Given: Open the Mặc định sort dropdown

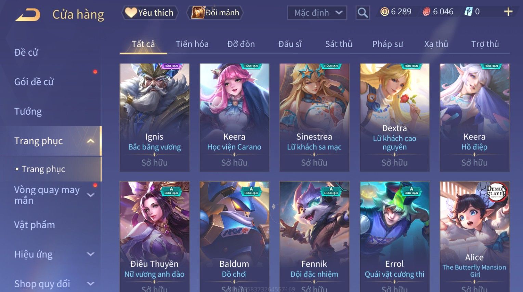Looking at the screenshot, I should coord(317,13).
